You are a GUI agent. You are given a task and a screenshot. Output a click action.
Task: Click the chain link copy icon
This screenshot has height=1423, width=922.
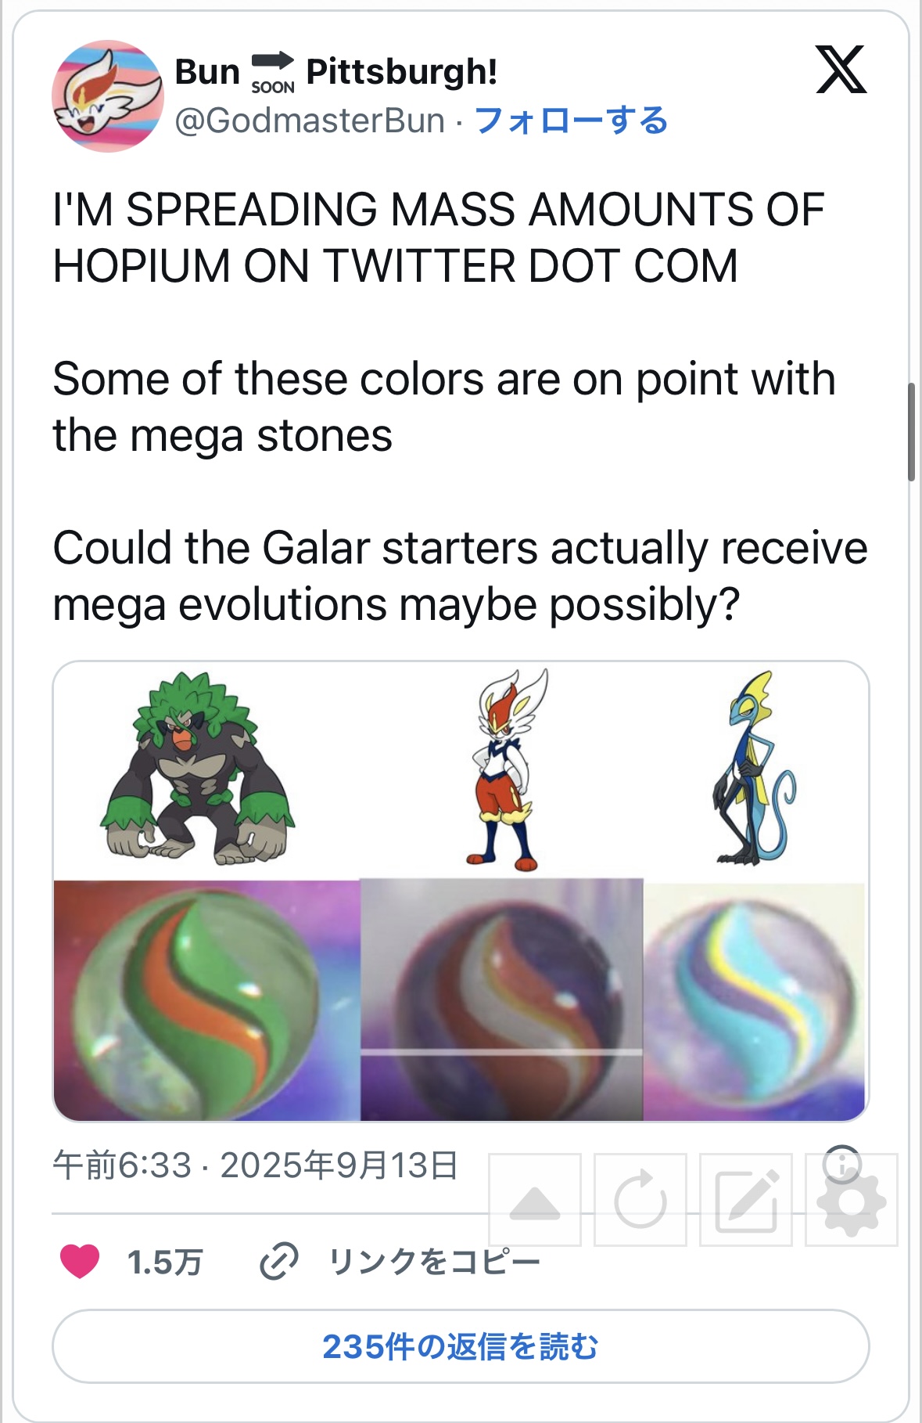coord(278,1261)
